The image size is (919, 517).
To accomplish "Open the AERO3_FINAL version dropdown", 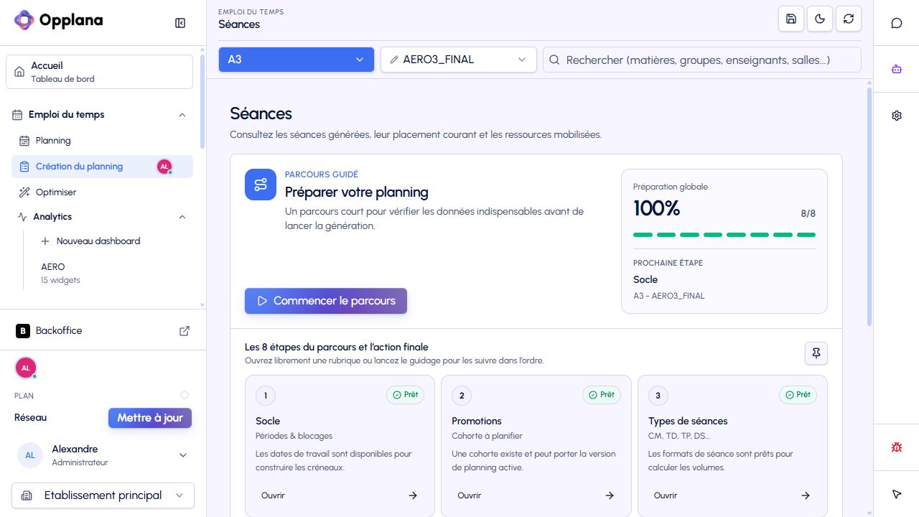I will 459,60.
